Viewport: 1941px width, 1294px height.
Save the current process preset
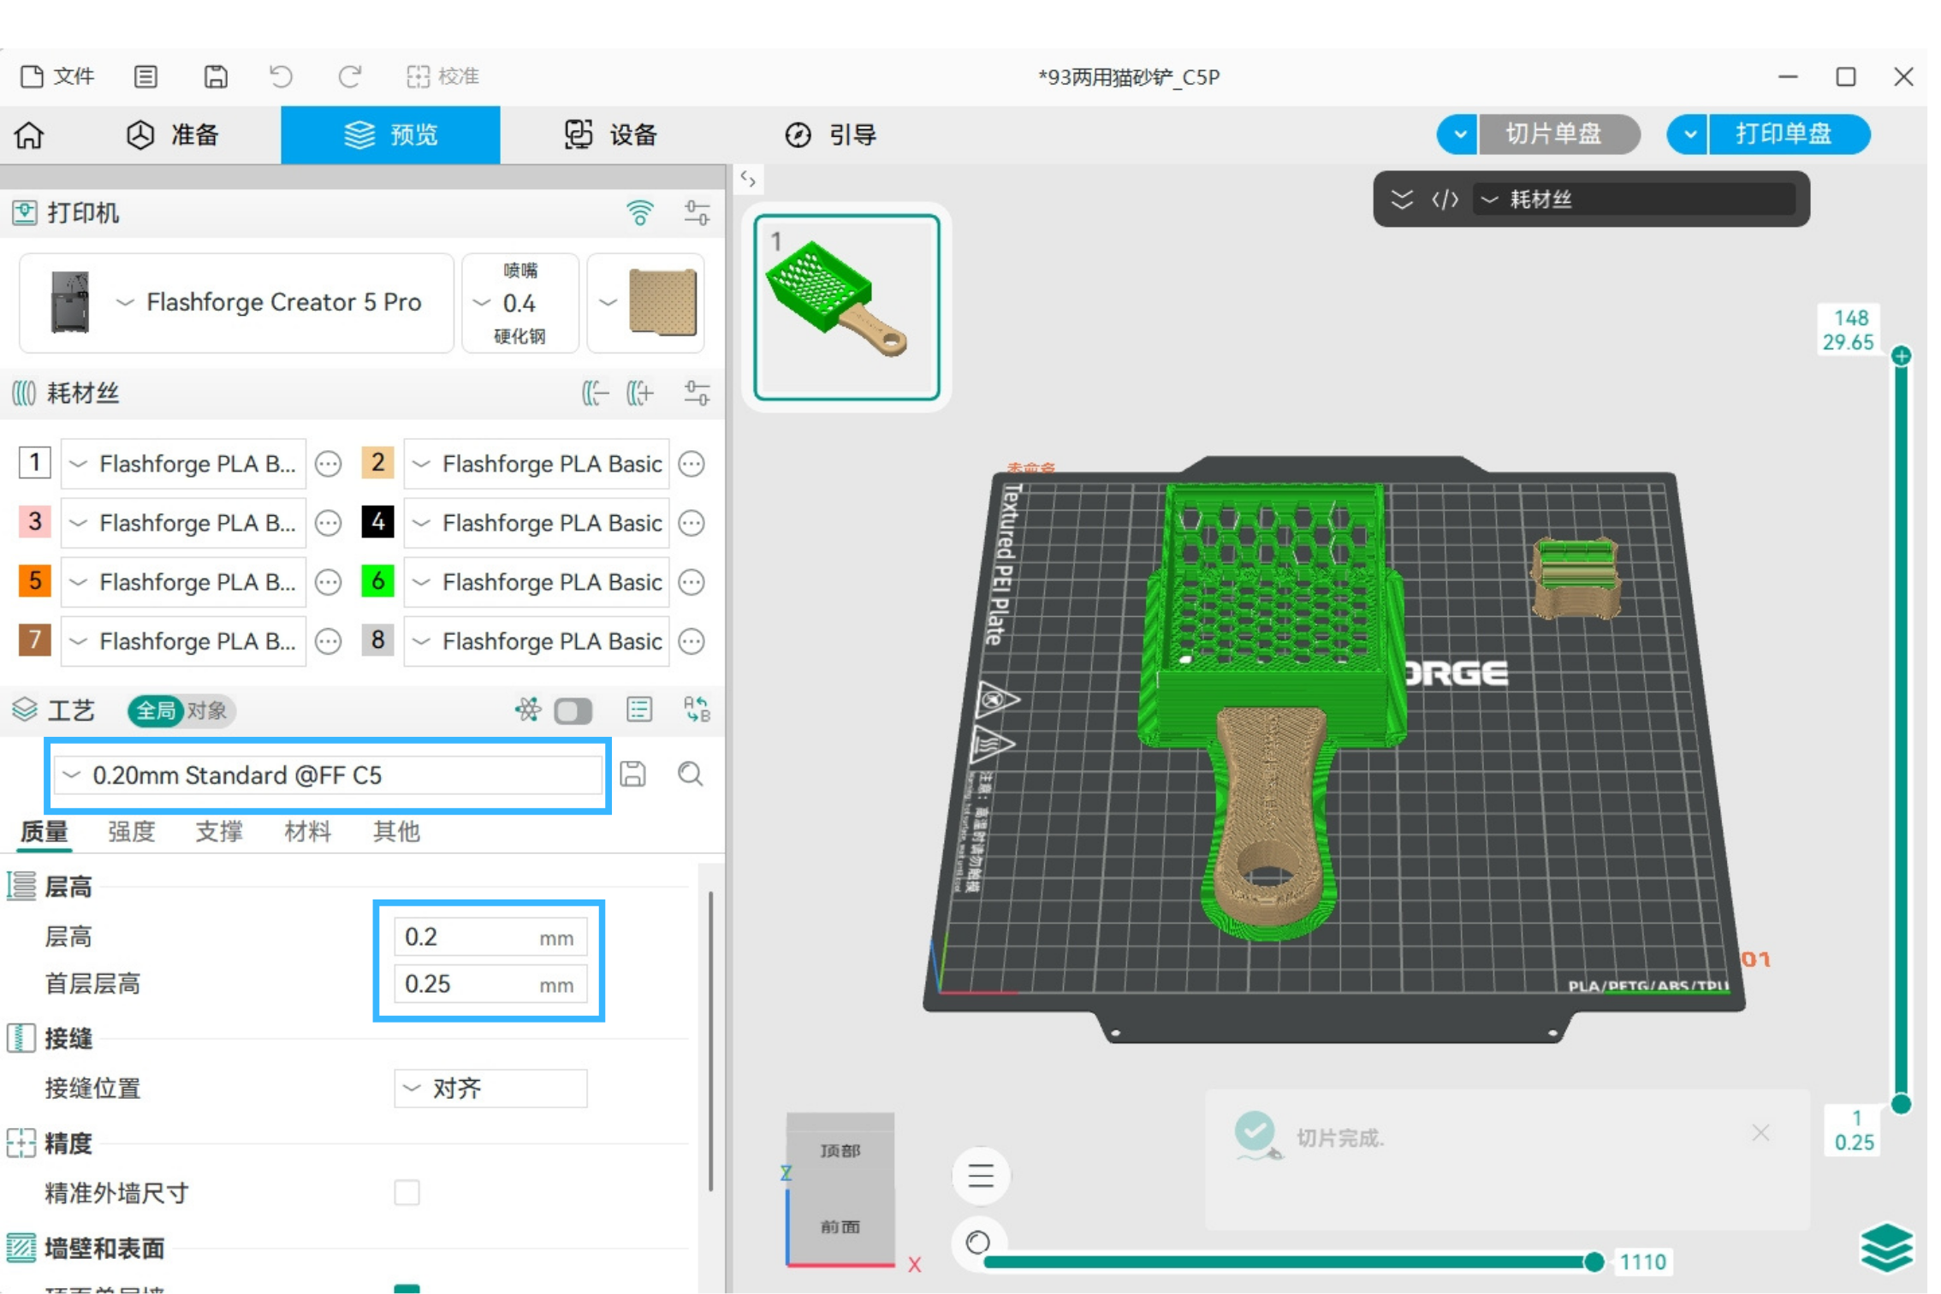(x=634, y=775)
